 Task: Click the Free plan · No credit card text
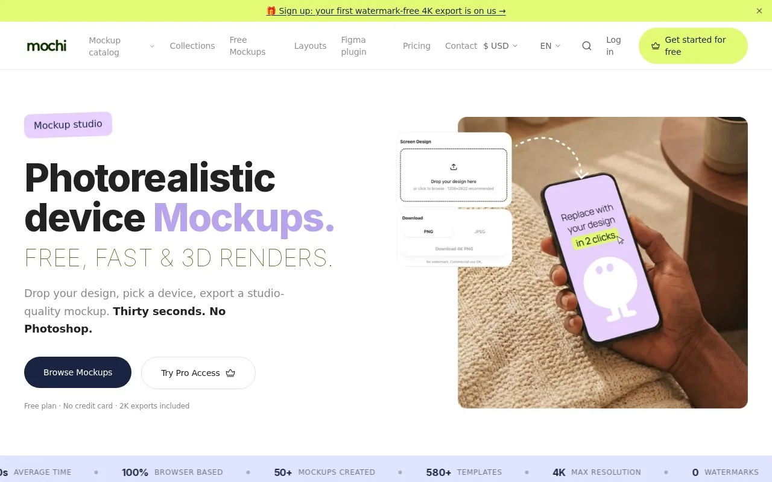click(x=107, y=406)
